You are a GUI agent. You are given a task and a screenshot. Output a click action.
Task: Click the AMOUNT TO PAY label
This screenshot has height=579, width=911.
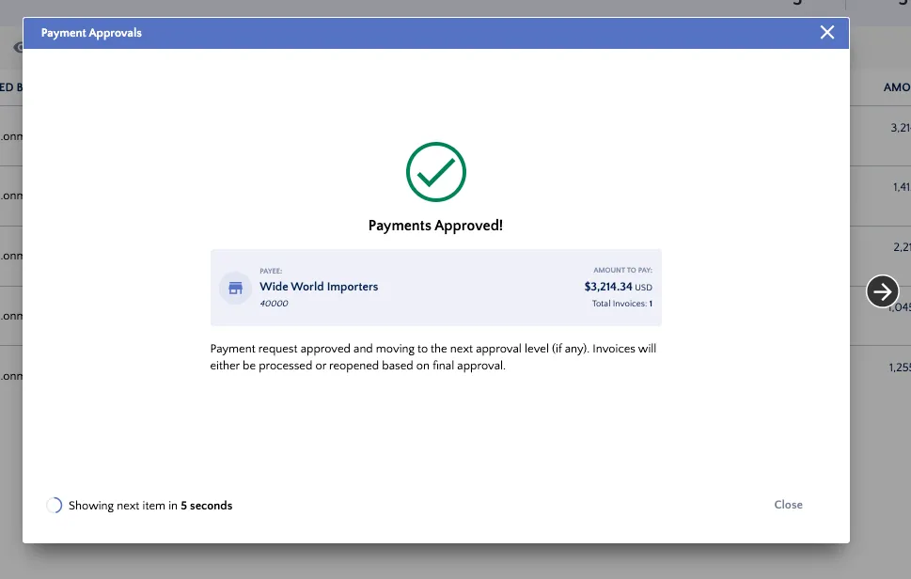(622, 270)
